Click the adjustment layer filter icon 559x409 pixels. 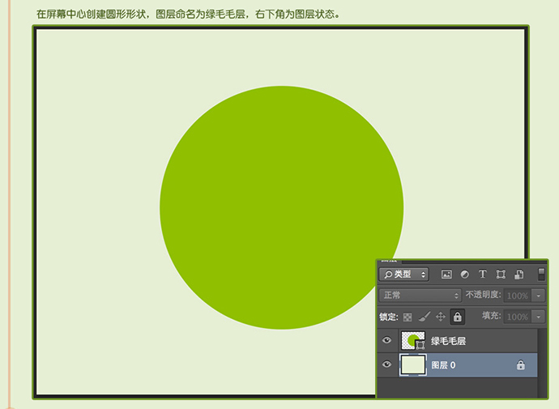[x=465, y=275]
